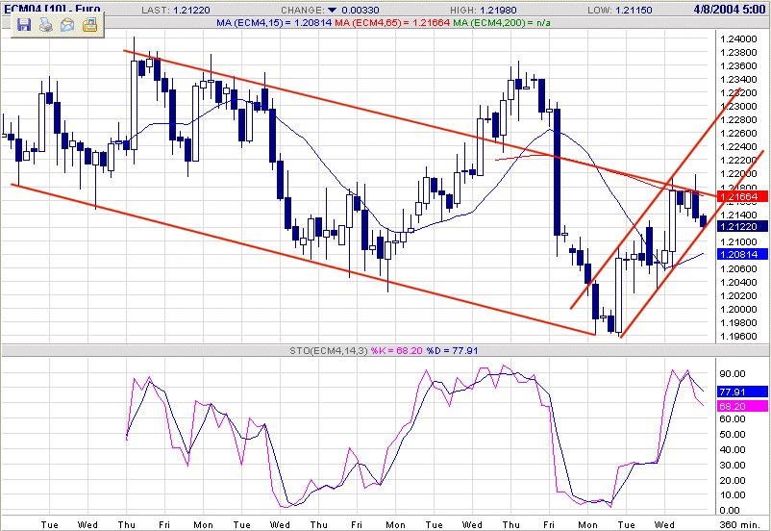The image size is (771, 531).
Task: Click the MA (ECM4,65) = 1.21664 legend
Action: [392, 23]
